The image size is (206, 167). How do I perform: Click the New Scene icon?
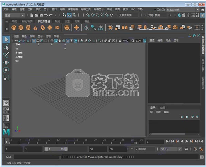[x=32, y=15]
